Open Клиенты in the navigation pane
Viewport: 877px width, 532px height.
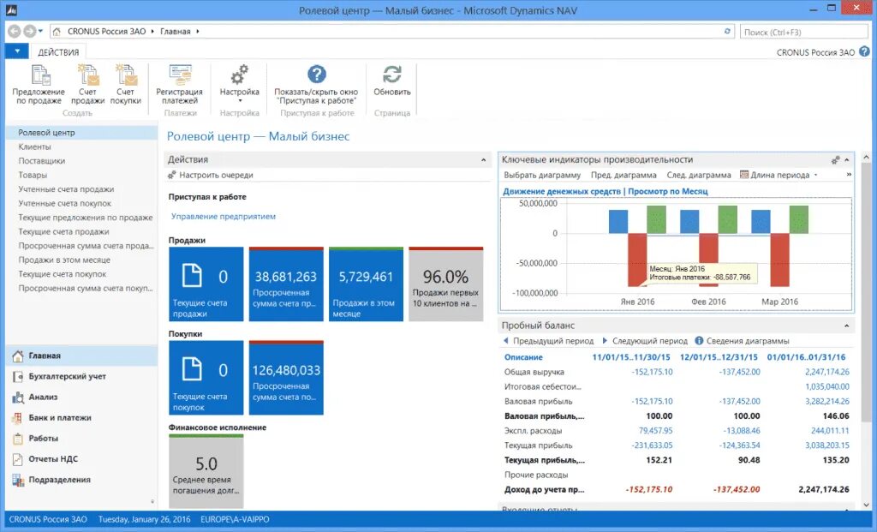(34, 146)
